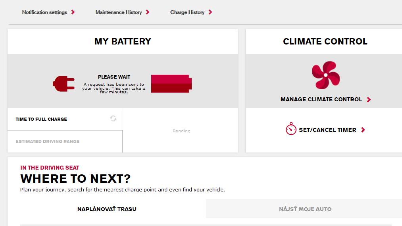Switch to the Naplánovať trasu tab
The height and width of the screenshot is (226, 402).
click(x=107, y=209)
